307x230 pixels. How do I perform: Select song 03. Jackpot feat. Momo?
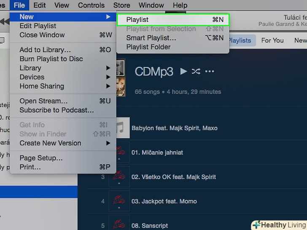pyautogui.click(x=164, y=201)
